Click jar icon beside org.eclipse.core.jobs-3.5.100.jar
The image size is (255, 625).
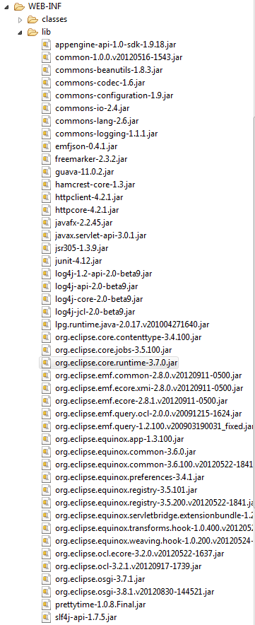point(46,350)
